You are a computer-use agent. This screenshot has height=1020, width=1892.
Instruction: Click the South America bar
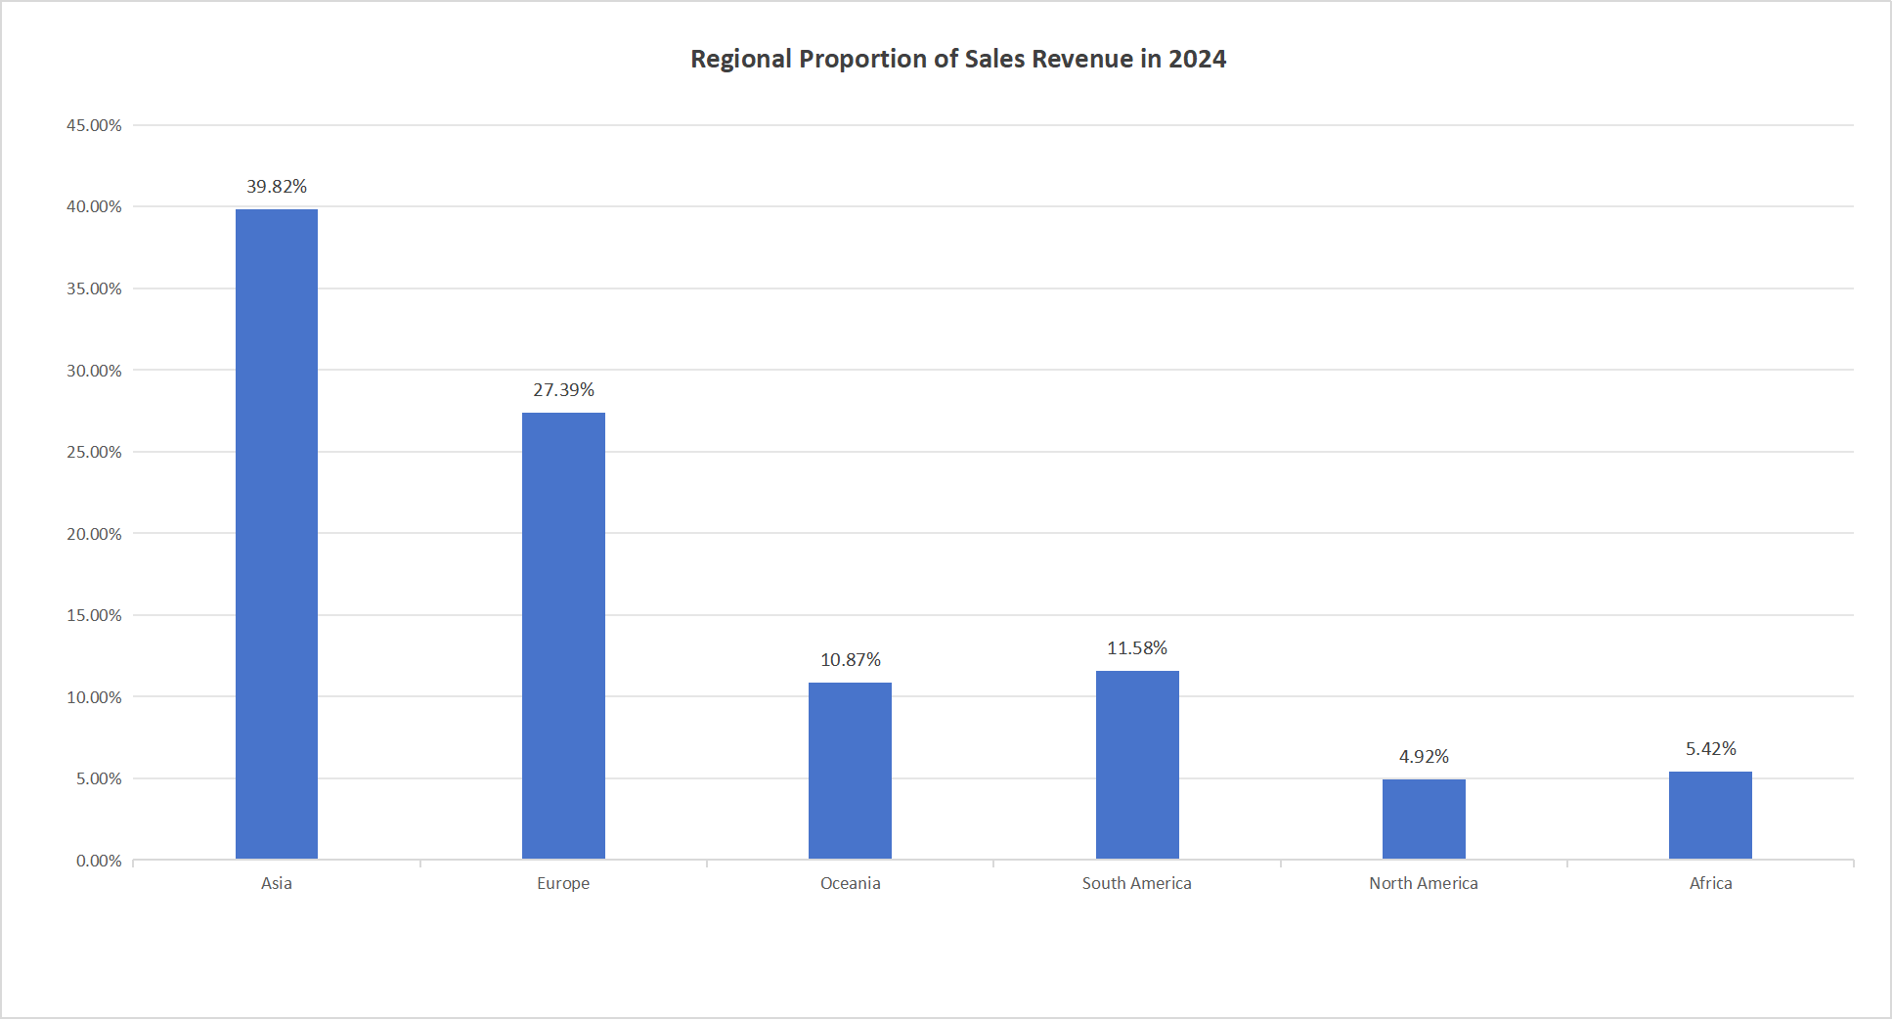click(x=1136, y=765)
